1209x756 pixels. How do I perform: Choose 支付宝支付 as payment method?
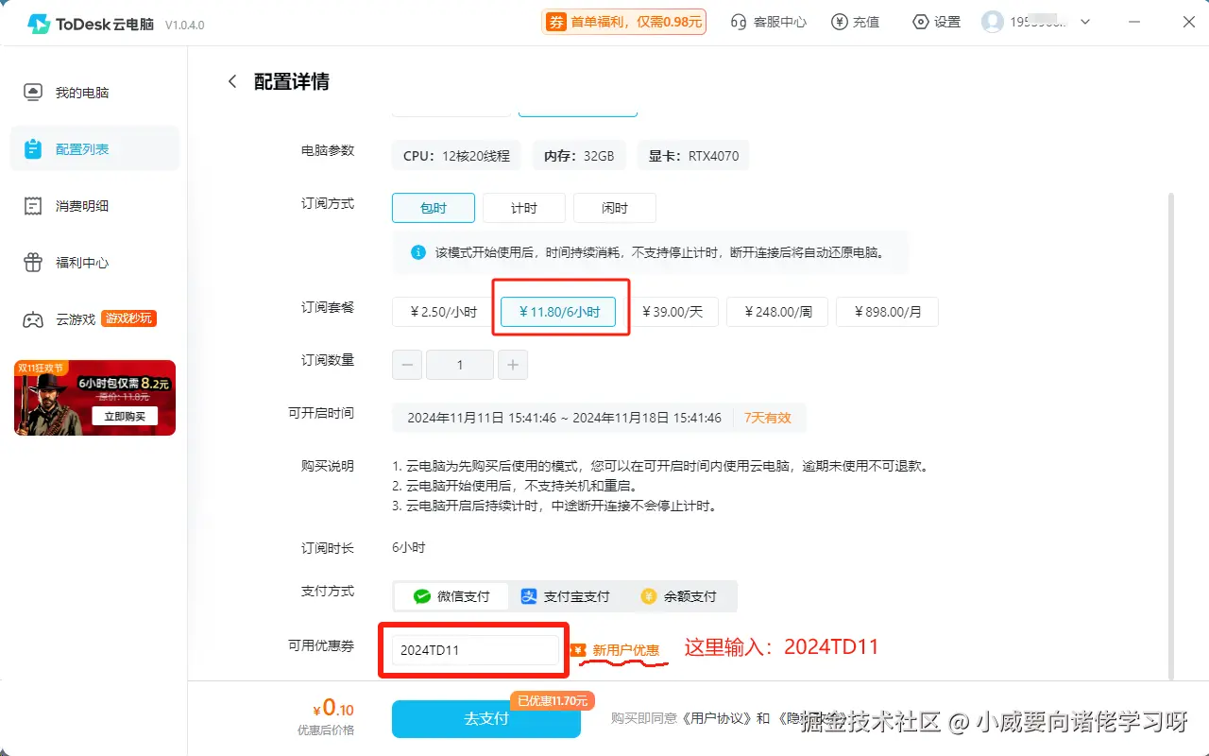click(566, 596)
